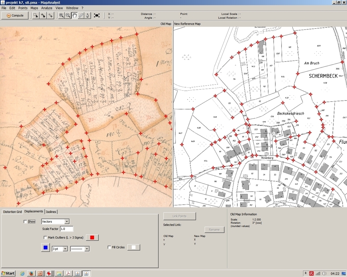The width and height of the screenshot is (347, 277).
Task: Tick the Mark Outliers checkbox
Action: click(x=45, y=238)
